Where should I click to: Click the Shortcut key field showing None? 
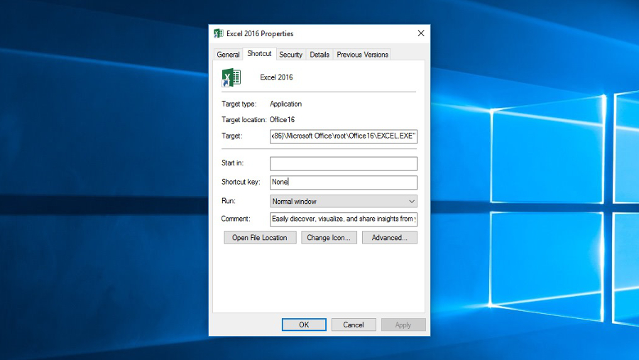coord(344,182)
